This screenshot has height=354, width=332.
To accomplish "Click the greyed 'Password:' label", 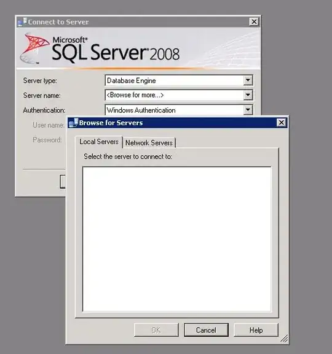I will click(47, 140).
